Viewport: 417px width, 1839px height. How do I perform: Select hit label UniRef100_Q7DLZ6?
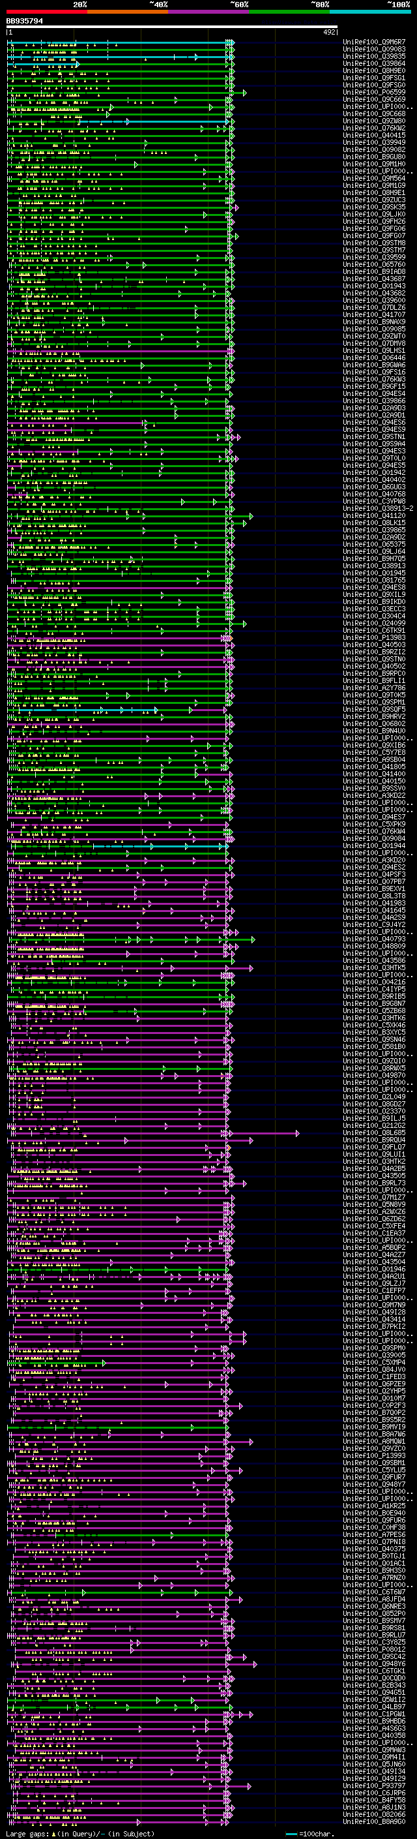click(x=374, y=307)
